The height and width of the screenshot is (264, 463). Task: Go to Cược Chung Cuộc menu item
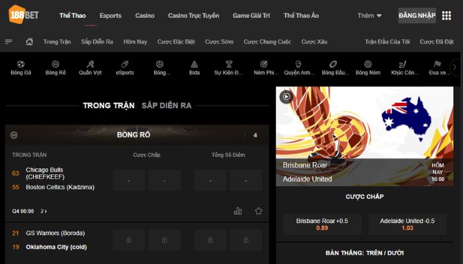[267, 42]
